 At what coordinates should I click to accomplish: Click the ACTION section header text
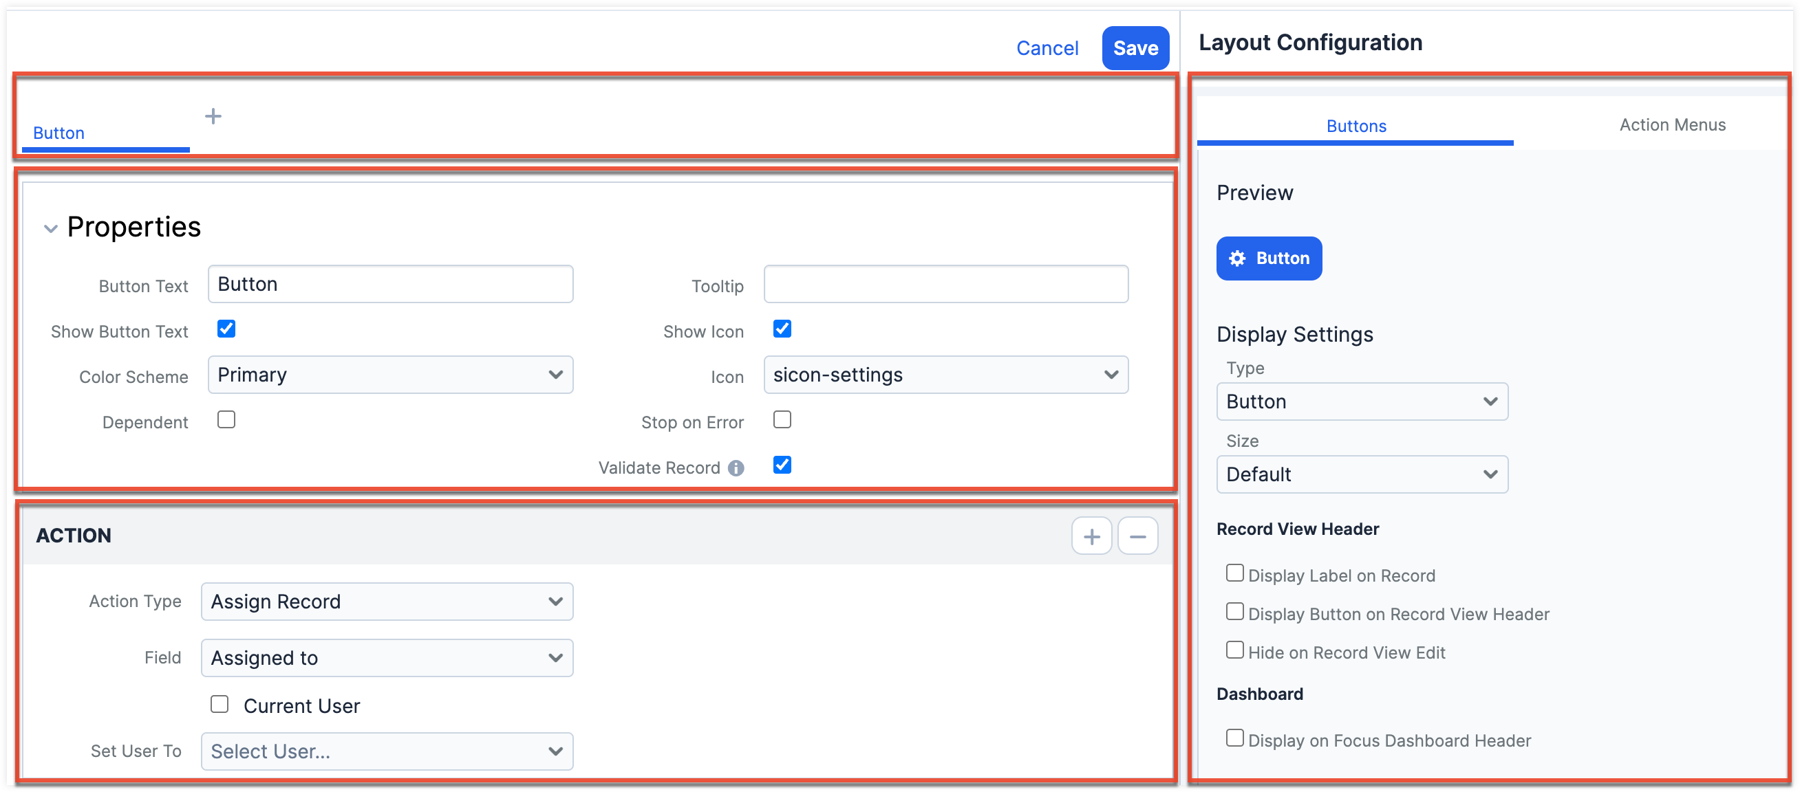coord(74,536)
